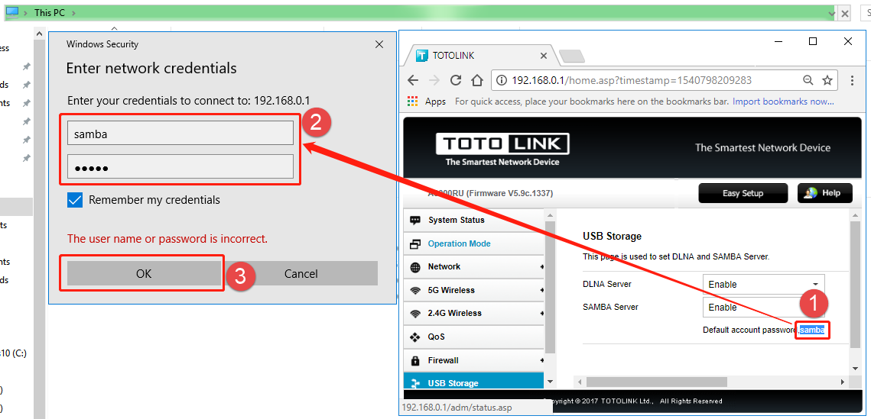
Task: Click This PC in Explorer address bar
Action: click(50, 13)
